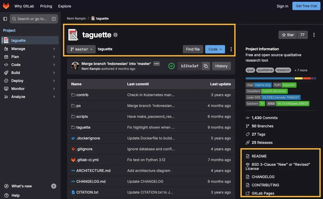Open the merge commit message link
This screenshot has height=199, width=323.
point(116,64)
